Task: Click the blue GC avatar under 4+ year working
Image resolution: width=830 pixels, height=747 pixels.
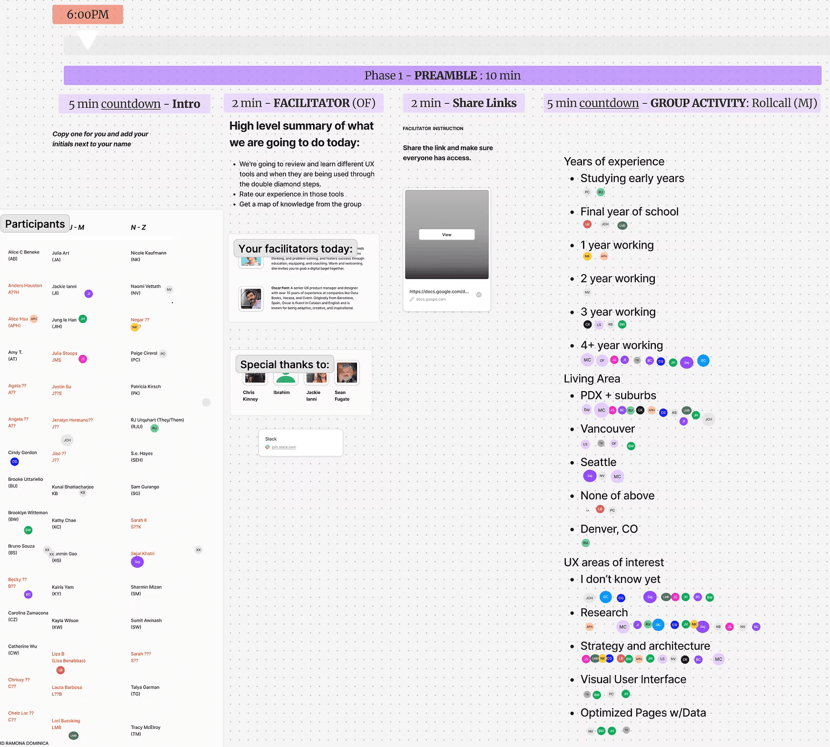Action: coord(703,361)
